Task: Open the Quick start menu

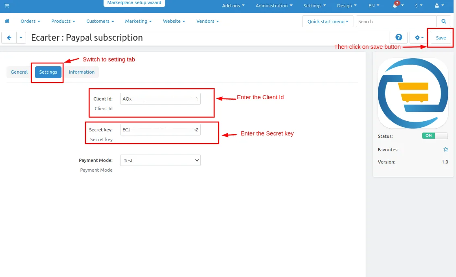Action: [x=328, y=22]
